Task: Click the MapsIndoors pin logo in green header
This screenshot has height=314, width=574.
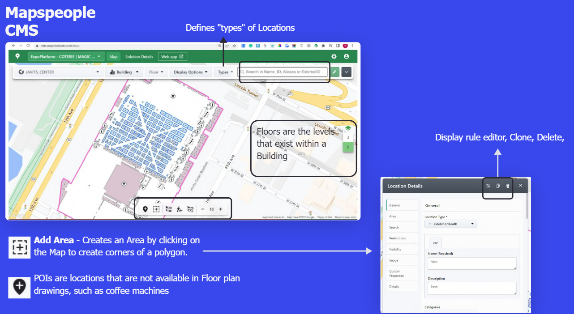Action: [17, 56]
